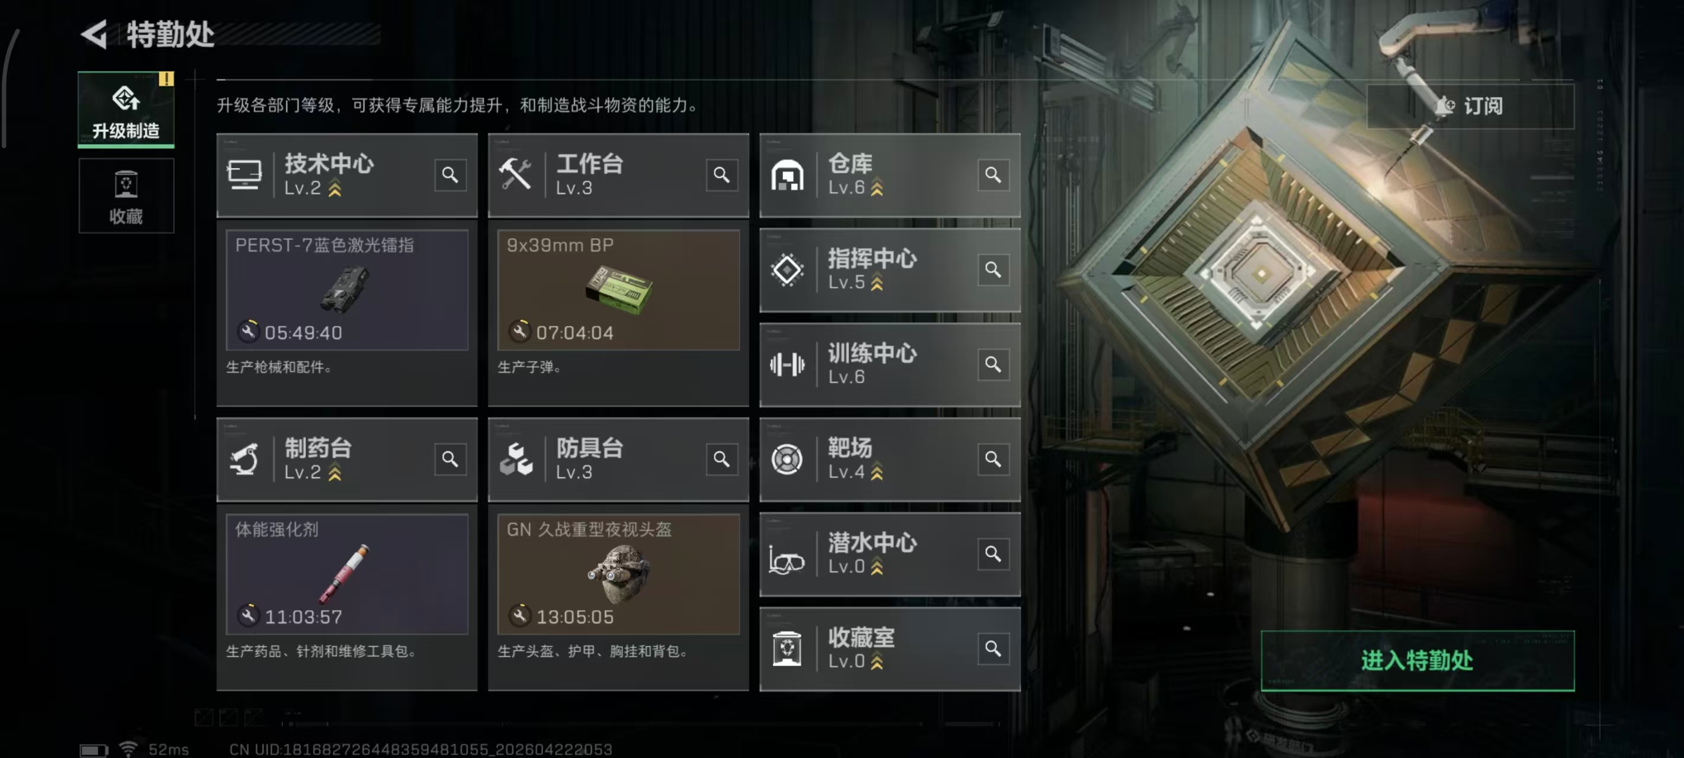Open the magnifier icon for 技术中心
This screenshot has width=1684, height=758.
coord(450,175)
